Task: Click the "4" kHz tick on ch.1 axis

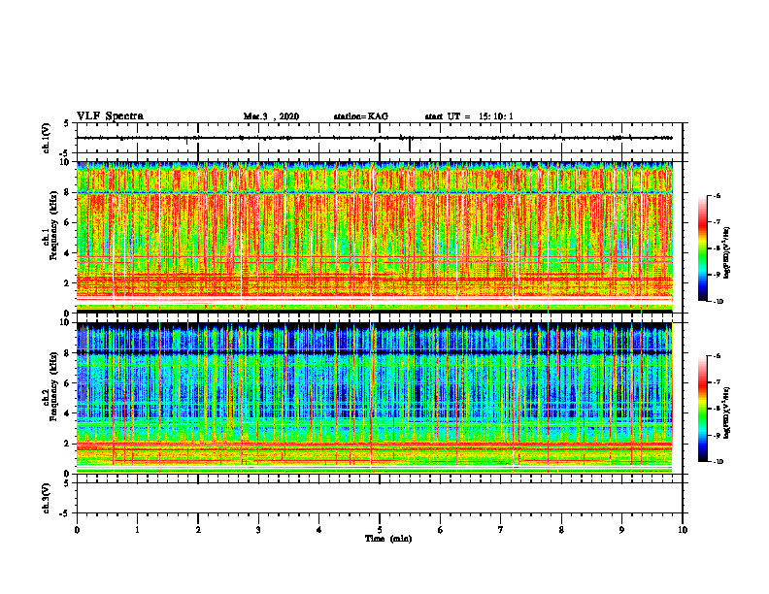Action: click(x=68, y=253)
